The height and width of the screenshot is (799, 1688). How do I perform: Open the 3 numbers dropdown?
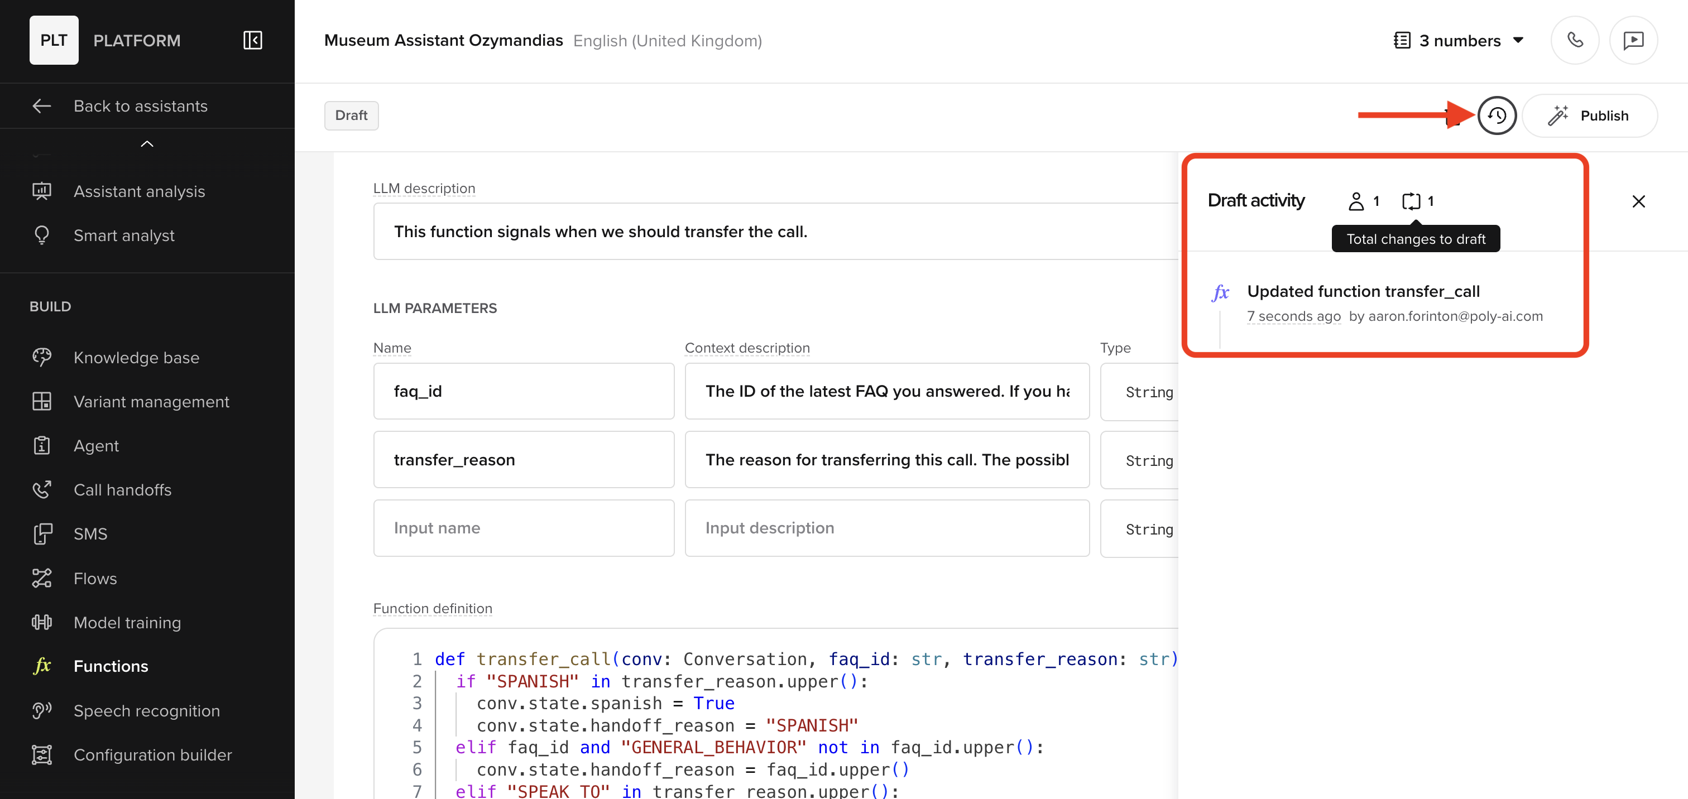(x=1459, y=40)
